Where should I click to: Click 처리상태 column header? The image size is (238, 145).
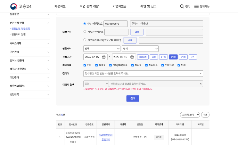[x=159, y=125]
